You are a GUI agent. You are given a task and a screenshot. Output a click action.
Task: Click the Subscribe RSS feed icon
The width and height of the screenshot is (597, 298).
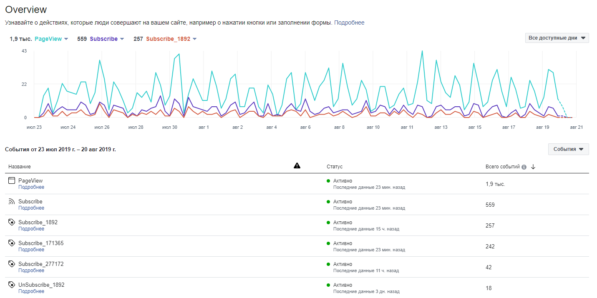[x=12, y=202]
